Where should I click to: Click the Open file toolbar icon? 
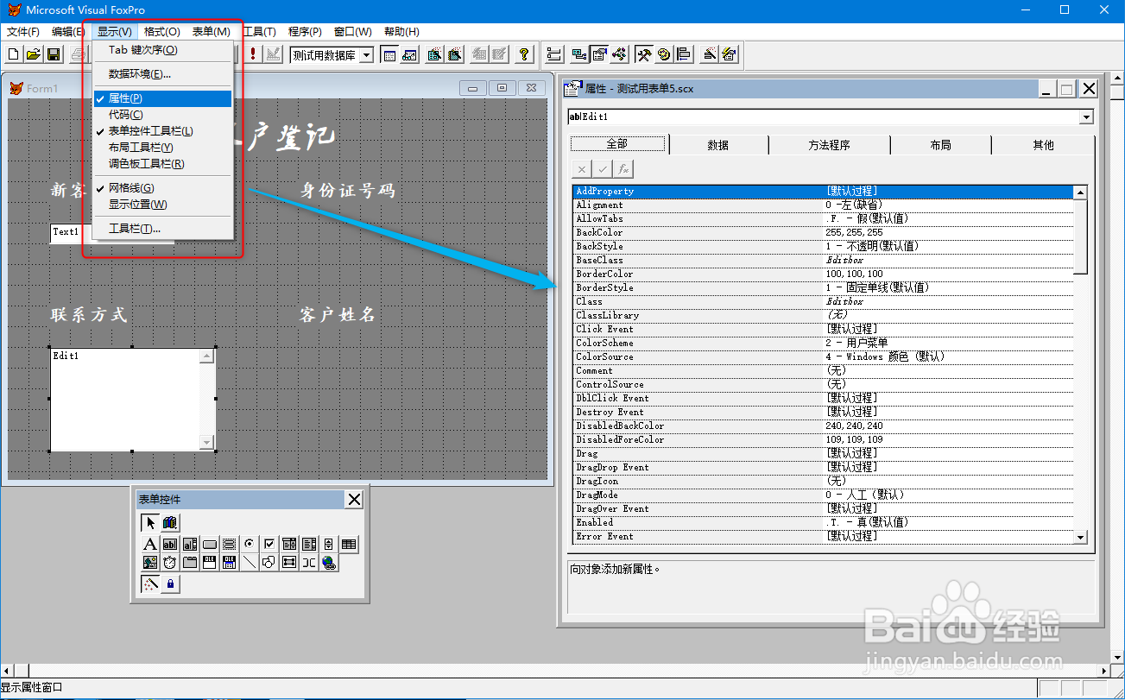(33, 54)
